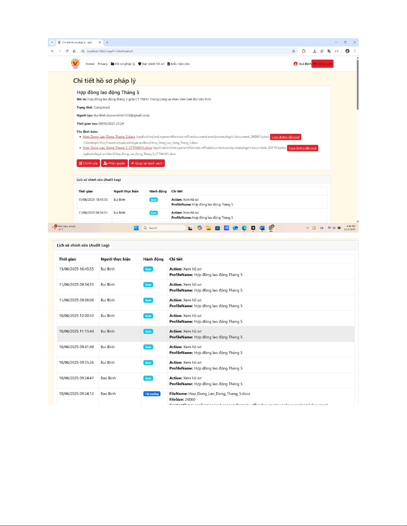Open Mẫu báo cáo in navbar
Screen dimensions: 407x526
(x=178, y=64)
